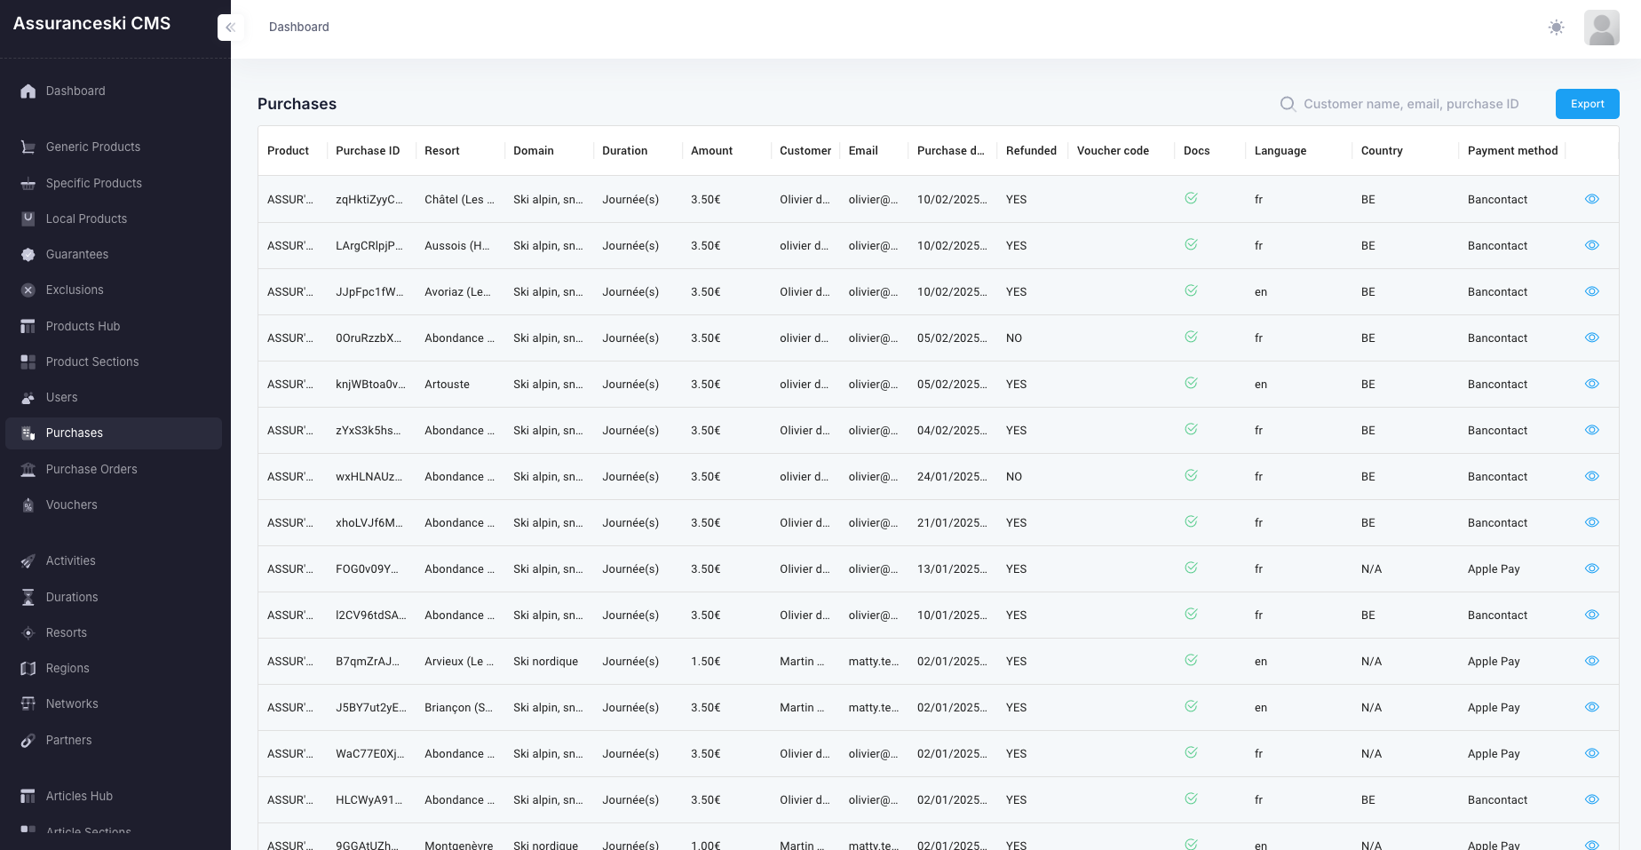This screenshot has height=850, width=1641.
Task: View details of purchase LArgCRlpjP
Action: pyautogui.click(x=1591, y=245)
